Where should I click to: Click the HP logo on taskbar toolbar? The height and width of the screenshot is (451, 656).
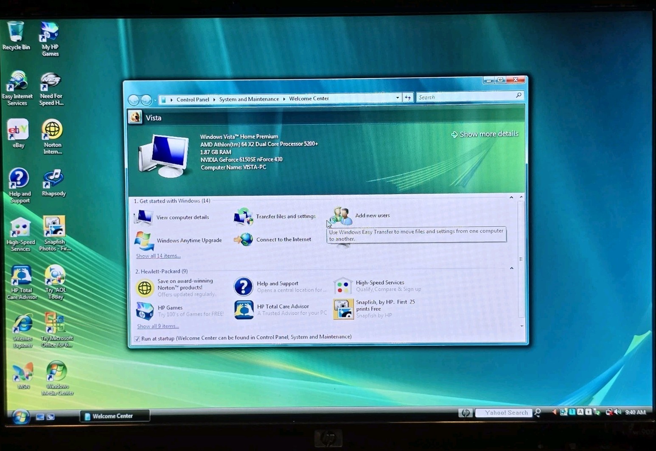[465, 412]
